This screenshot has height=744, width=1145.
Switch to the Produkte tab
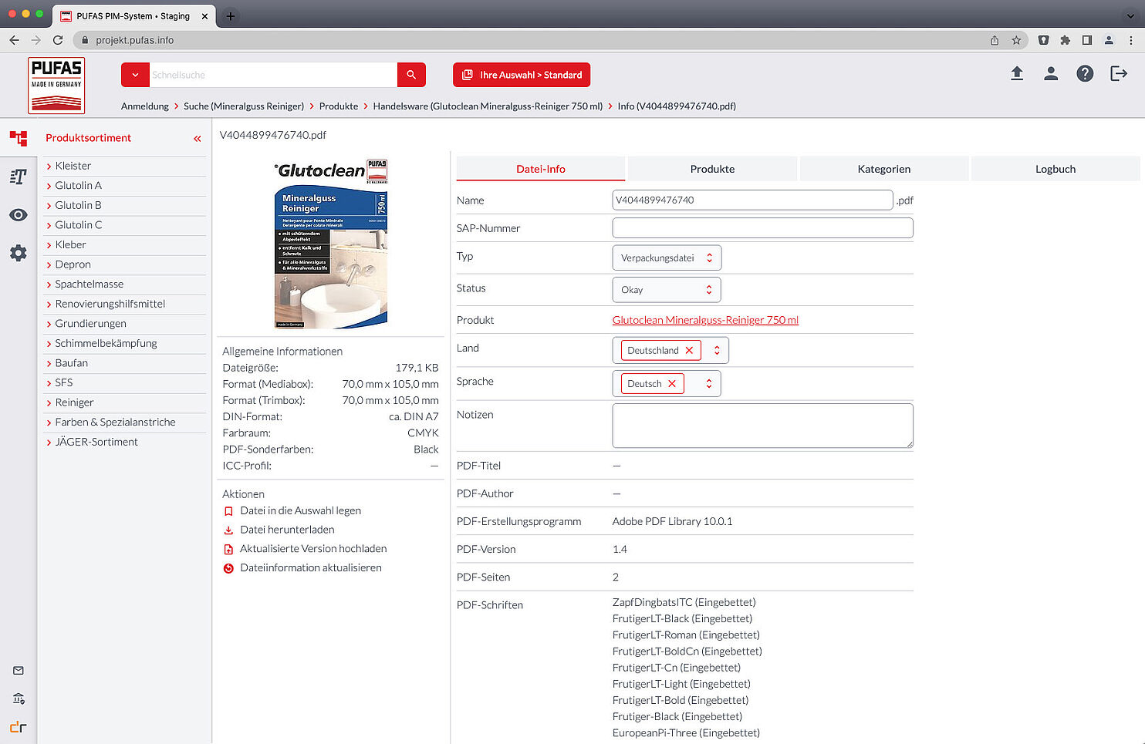[712, 169]
